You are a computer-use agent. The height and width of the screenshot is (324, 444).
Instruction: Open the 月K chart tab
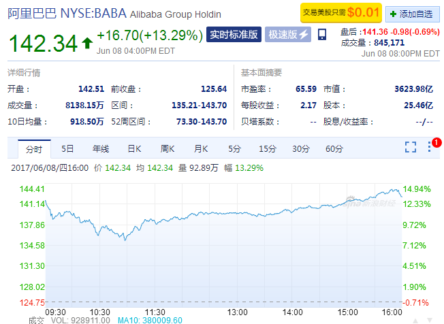pos(201,149)
